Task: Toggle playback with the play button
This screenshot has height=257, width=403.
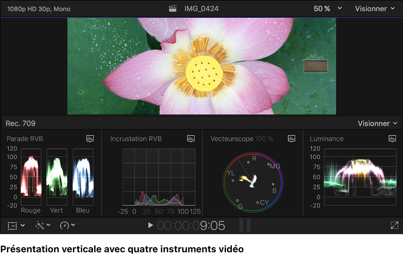Action: pyautogui.click(x=150, y=225)
